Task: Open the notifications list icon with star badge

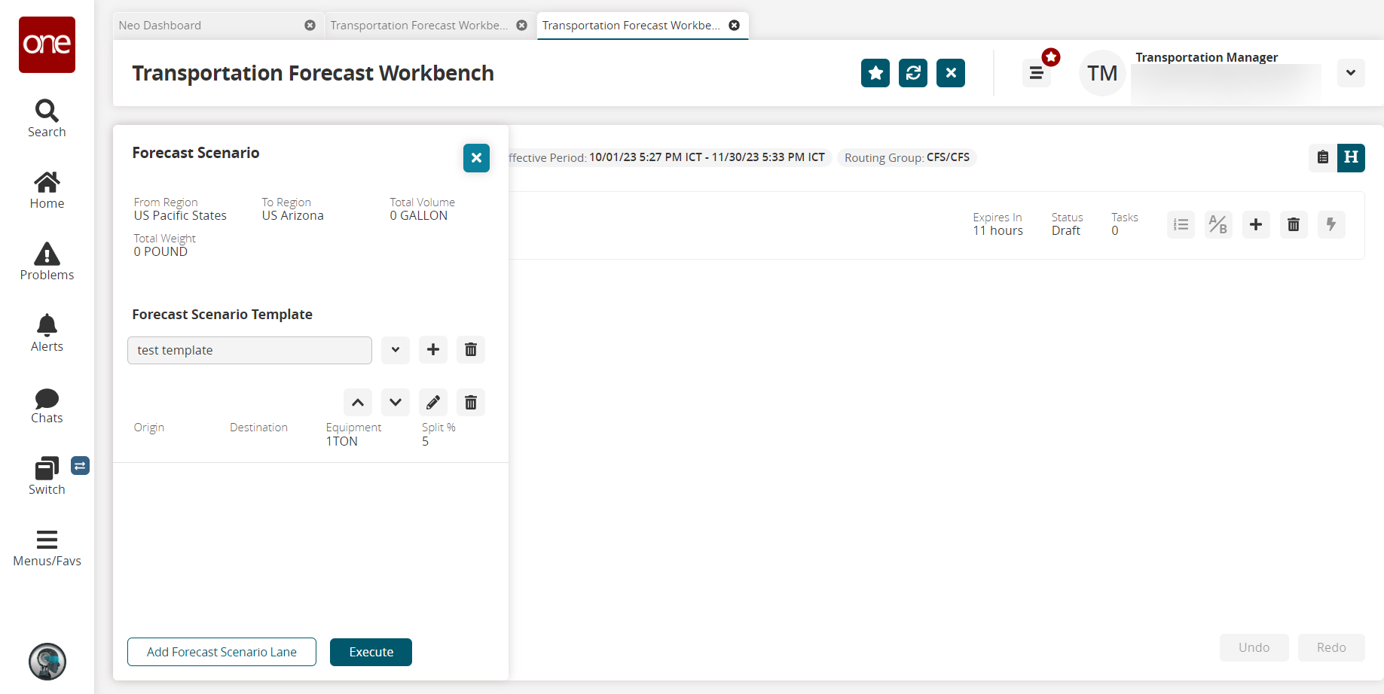Action: pos(1037,73)
